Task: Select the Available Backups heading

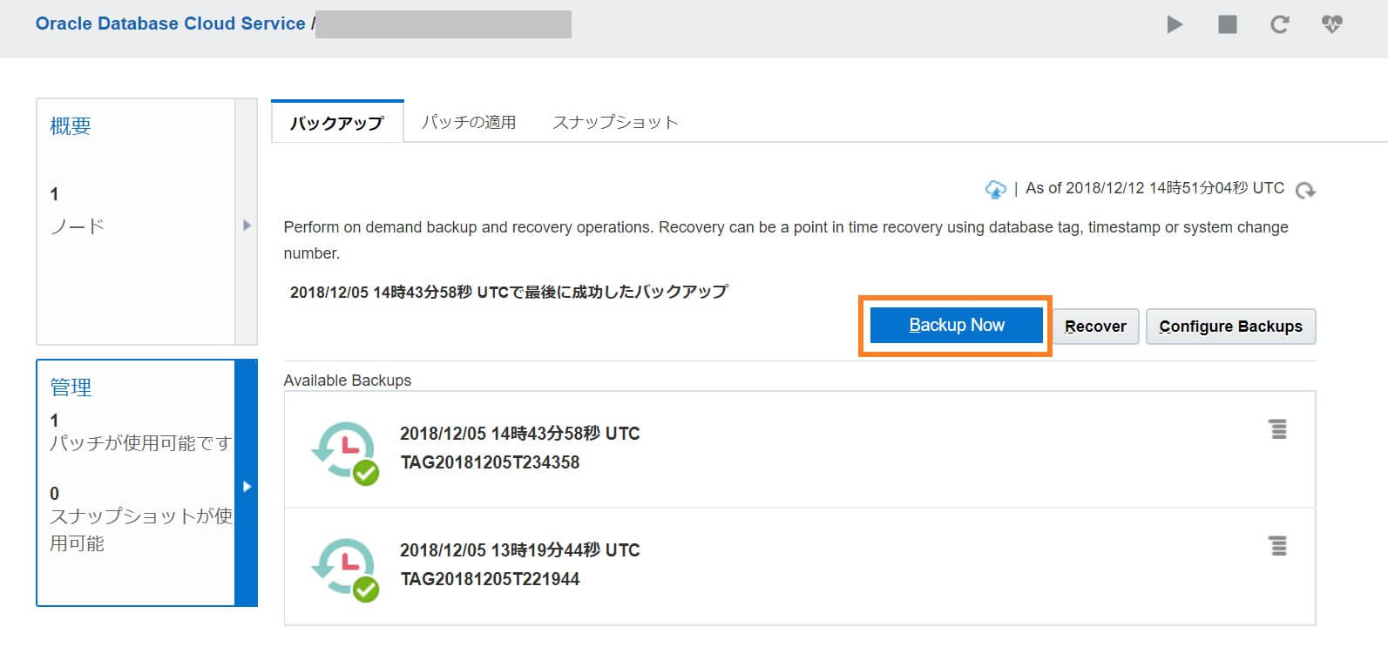Action: [x=347, y=381]
